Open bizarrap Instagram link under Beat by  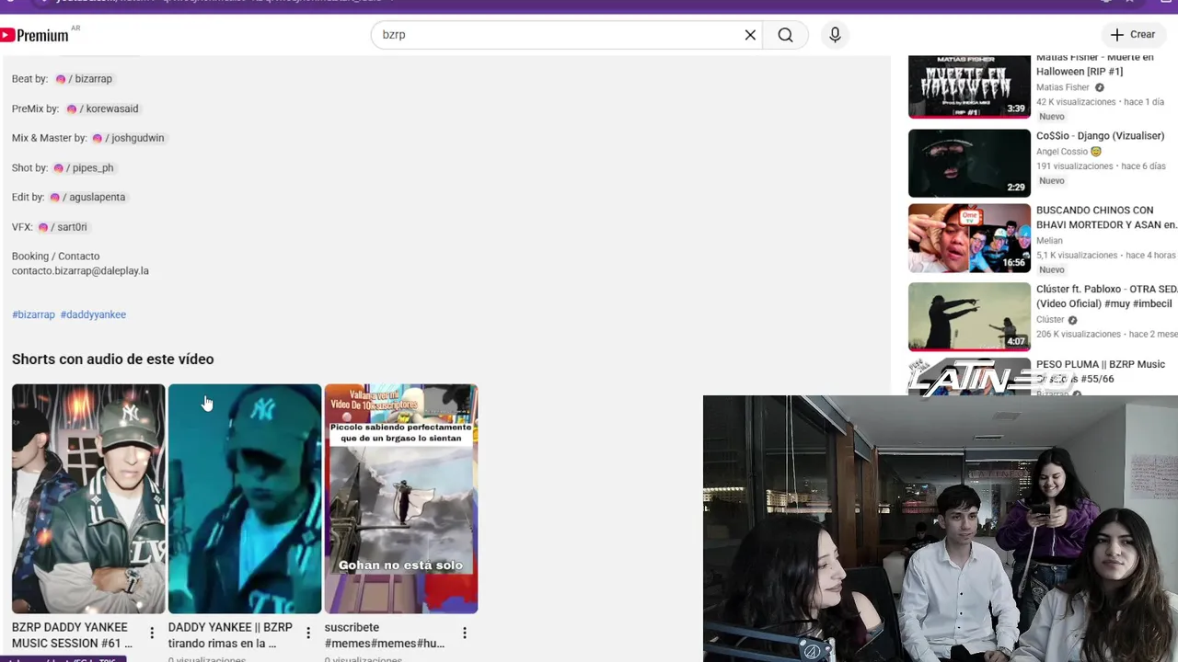click(x=84, y=79)
